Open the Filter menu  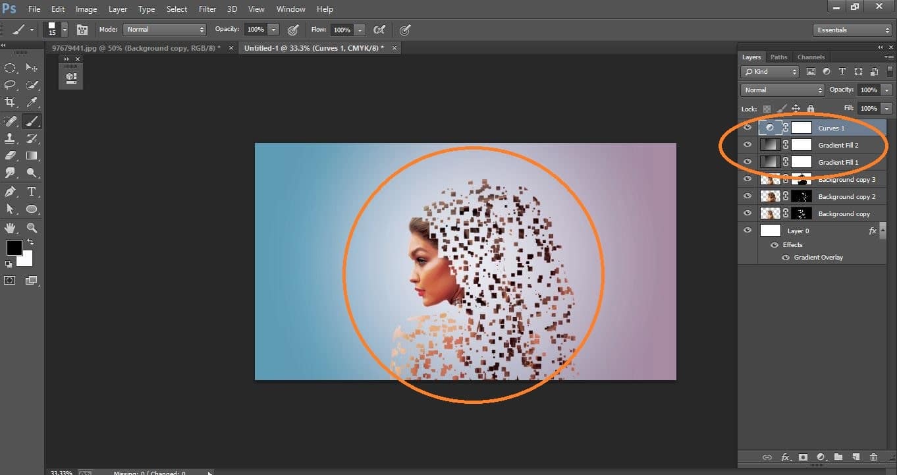click(x=207, y=9)
